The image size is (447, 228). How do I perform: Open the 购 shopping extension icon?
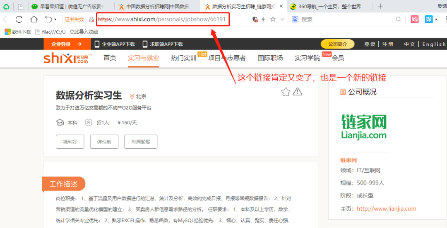click(415, 19)
